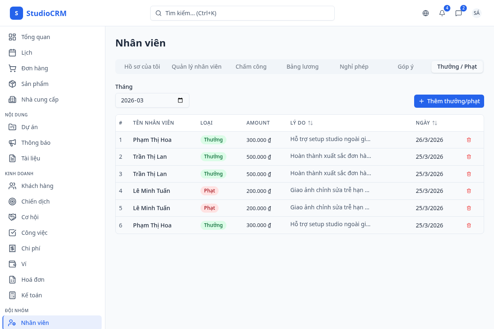
Task: Open the Bảng lương tab
Action: (303, 67)
